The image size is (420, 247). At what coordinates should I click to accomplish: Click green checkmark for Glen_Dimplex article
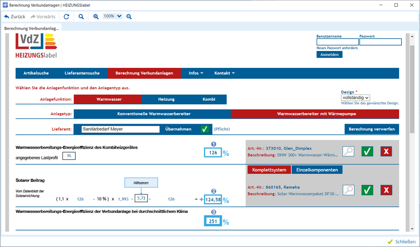click(367, 151)
